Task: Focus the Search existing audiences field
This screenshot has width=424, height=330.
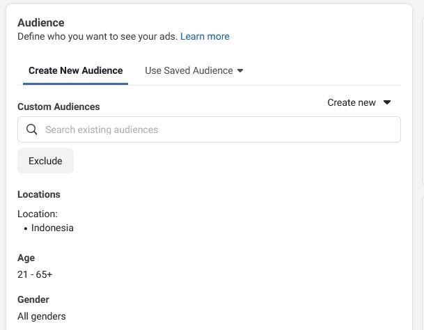Action: (x=209, y=129)
